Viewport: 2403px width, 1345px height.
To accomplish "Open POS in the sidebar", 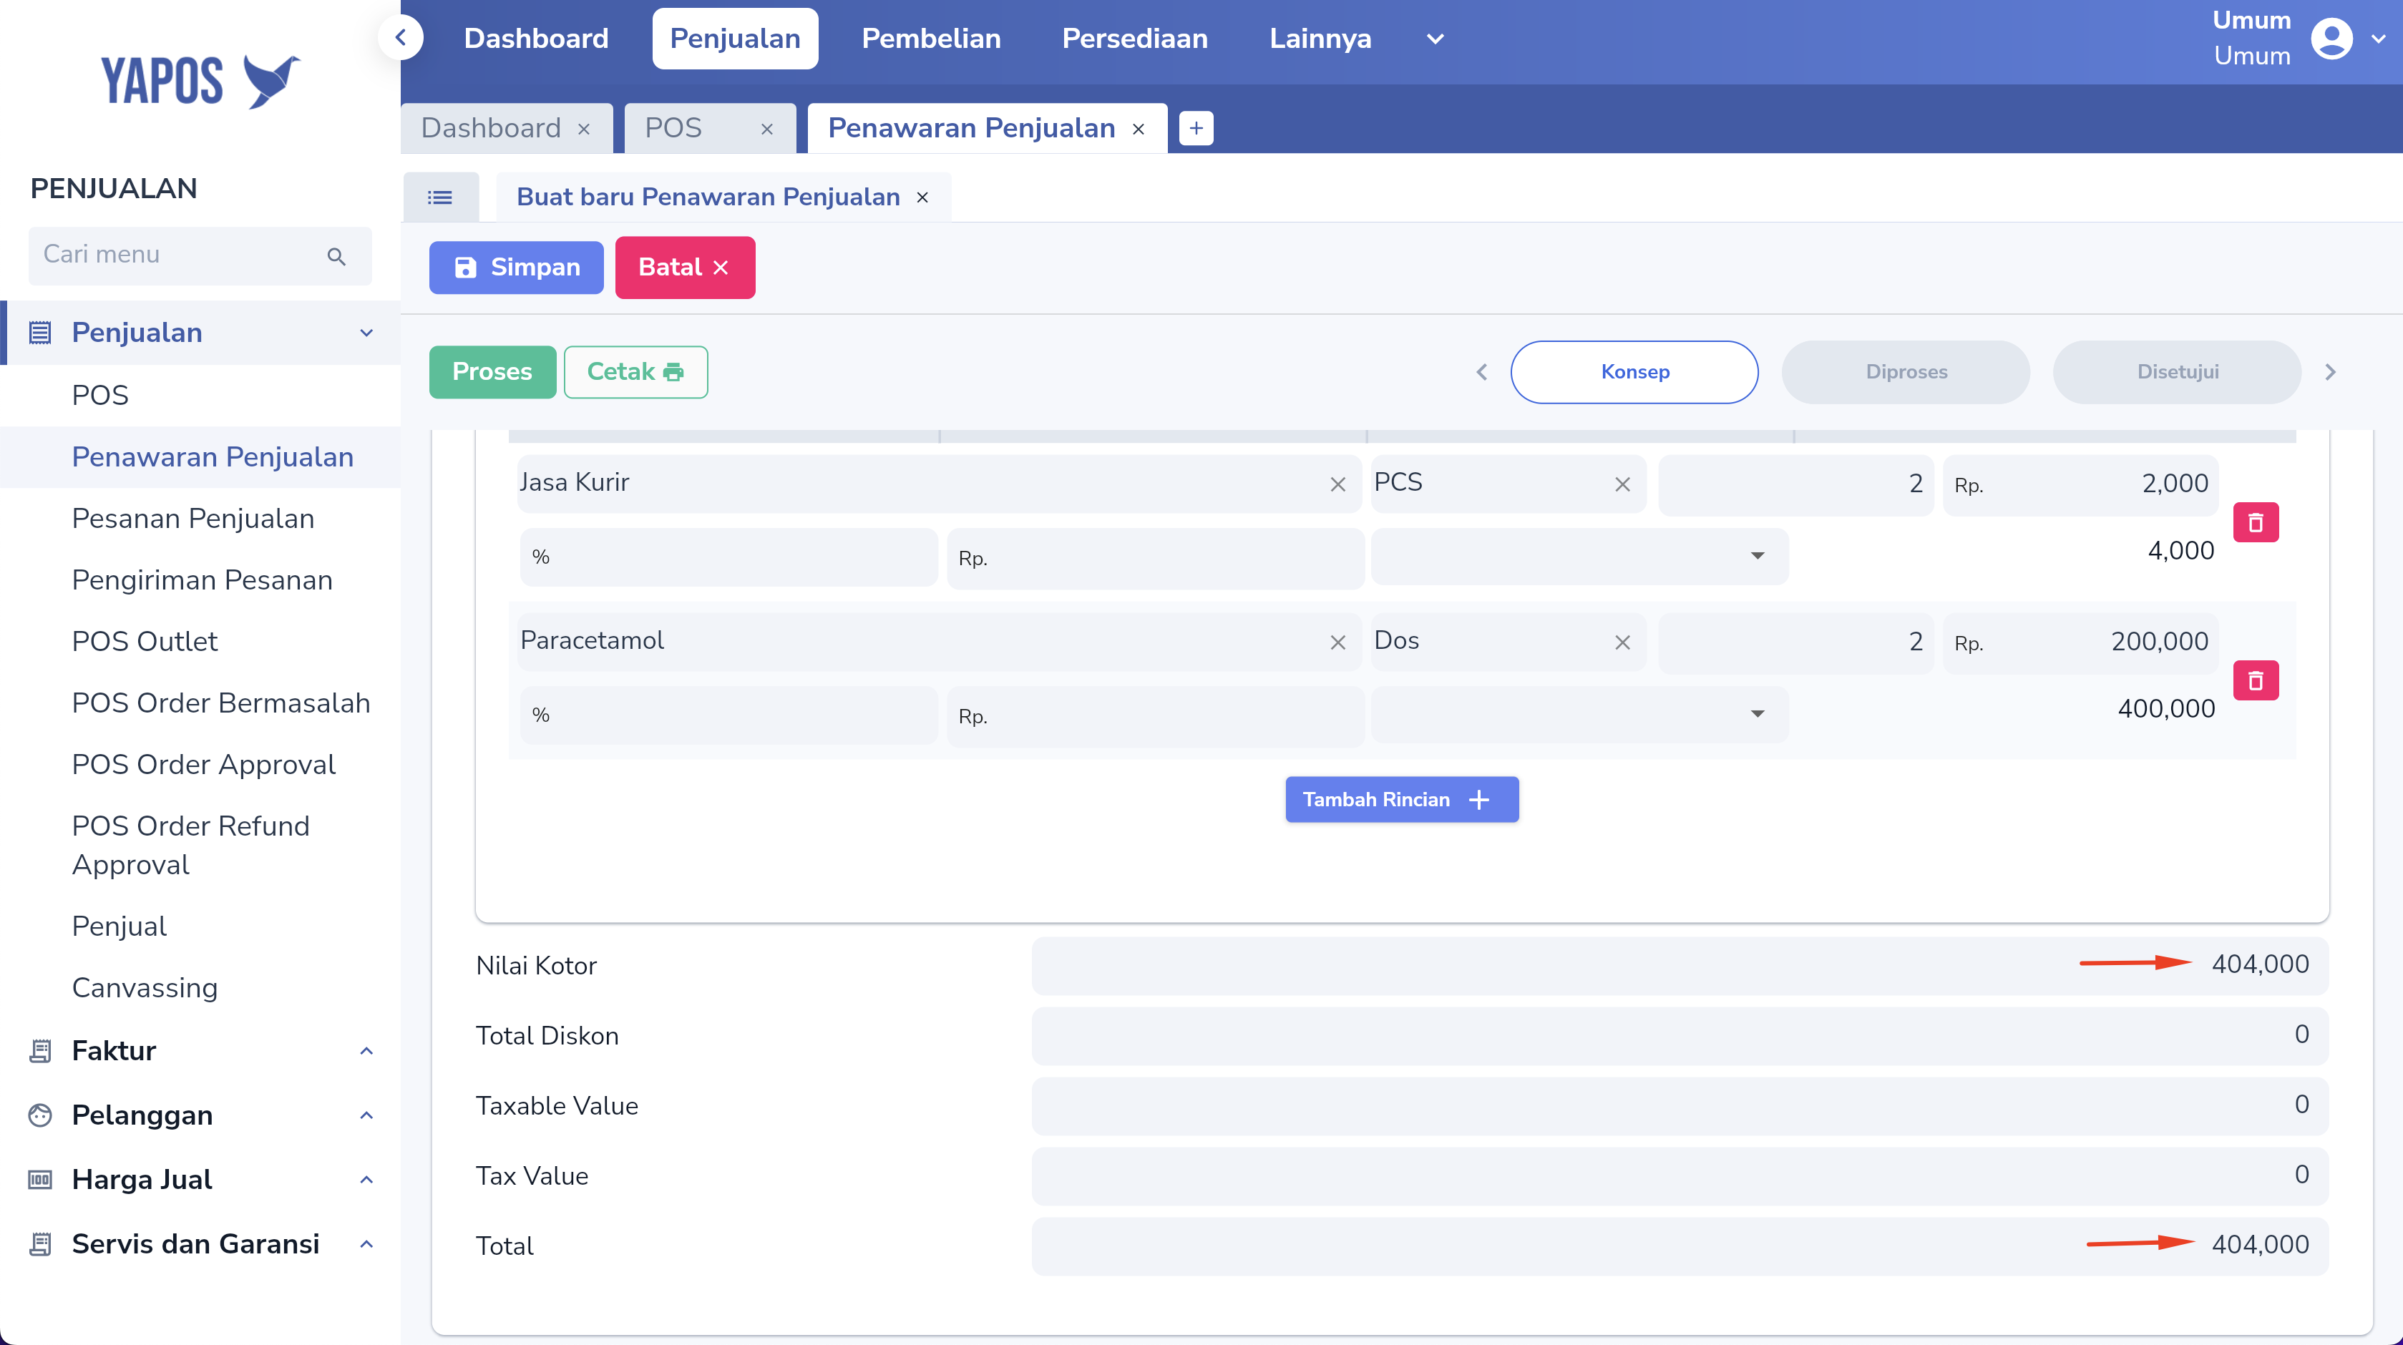I will pyautogui.click(x=99, y=396).
